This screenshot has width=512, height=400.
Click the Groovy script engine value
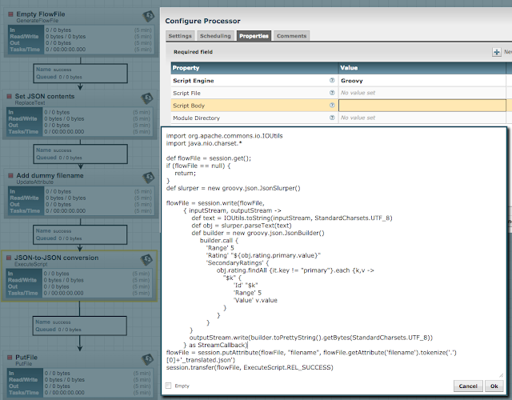click(x=352, y=81)
